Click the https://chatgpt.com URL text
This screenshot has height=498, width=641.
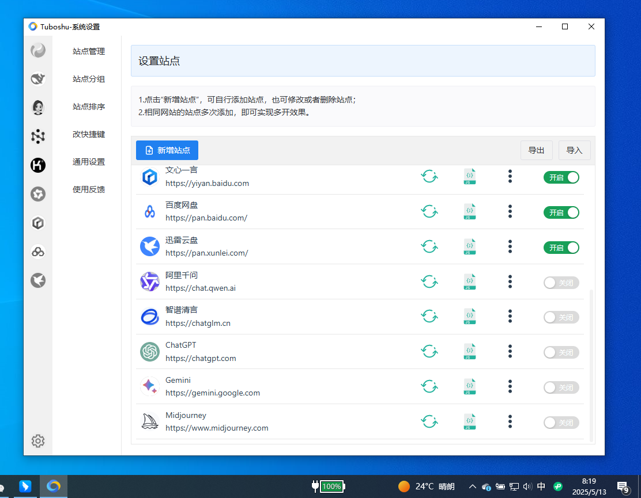coord(201,358)
